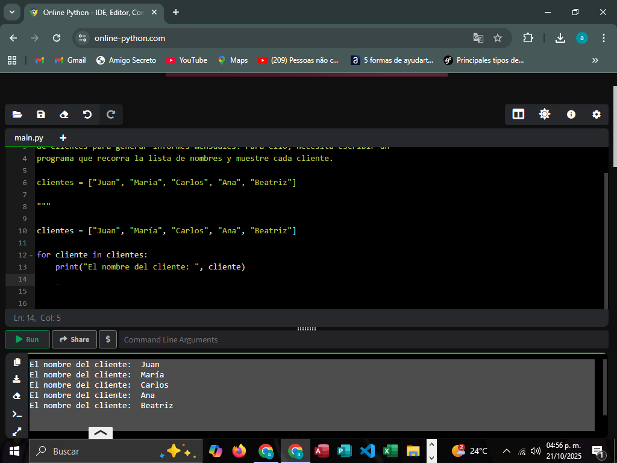Viewport: 617px width, 463px height.
Task: Copy the output with the clipboard icon
Action: tap(17, 362)
